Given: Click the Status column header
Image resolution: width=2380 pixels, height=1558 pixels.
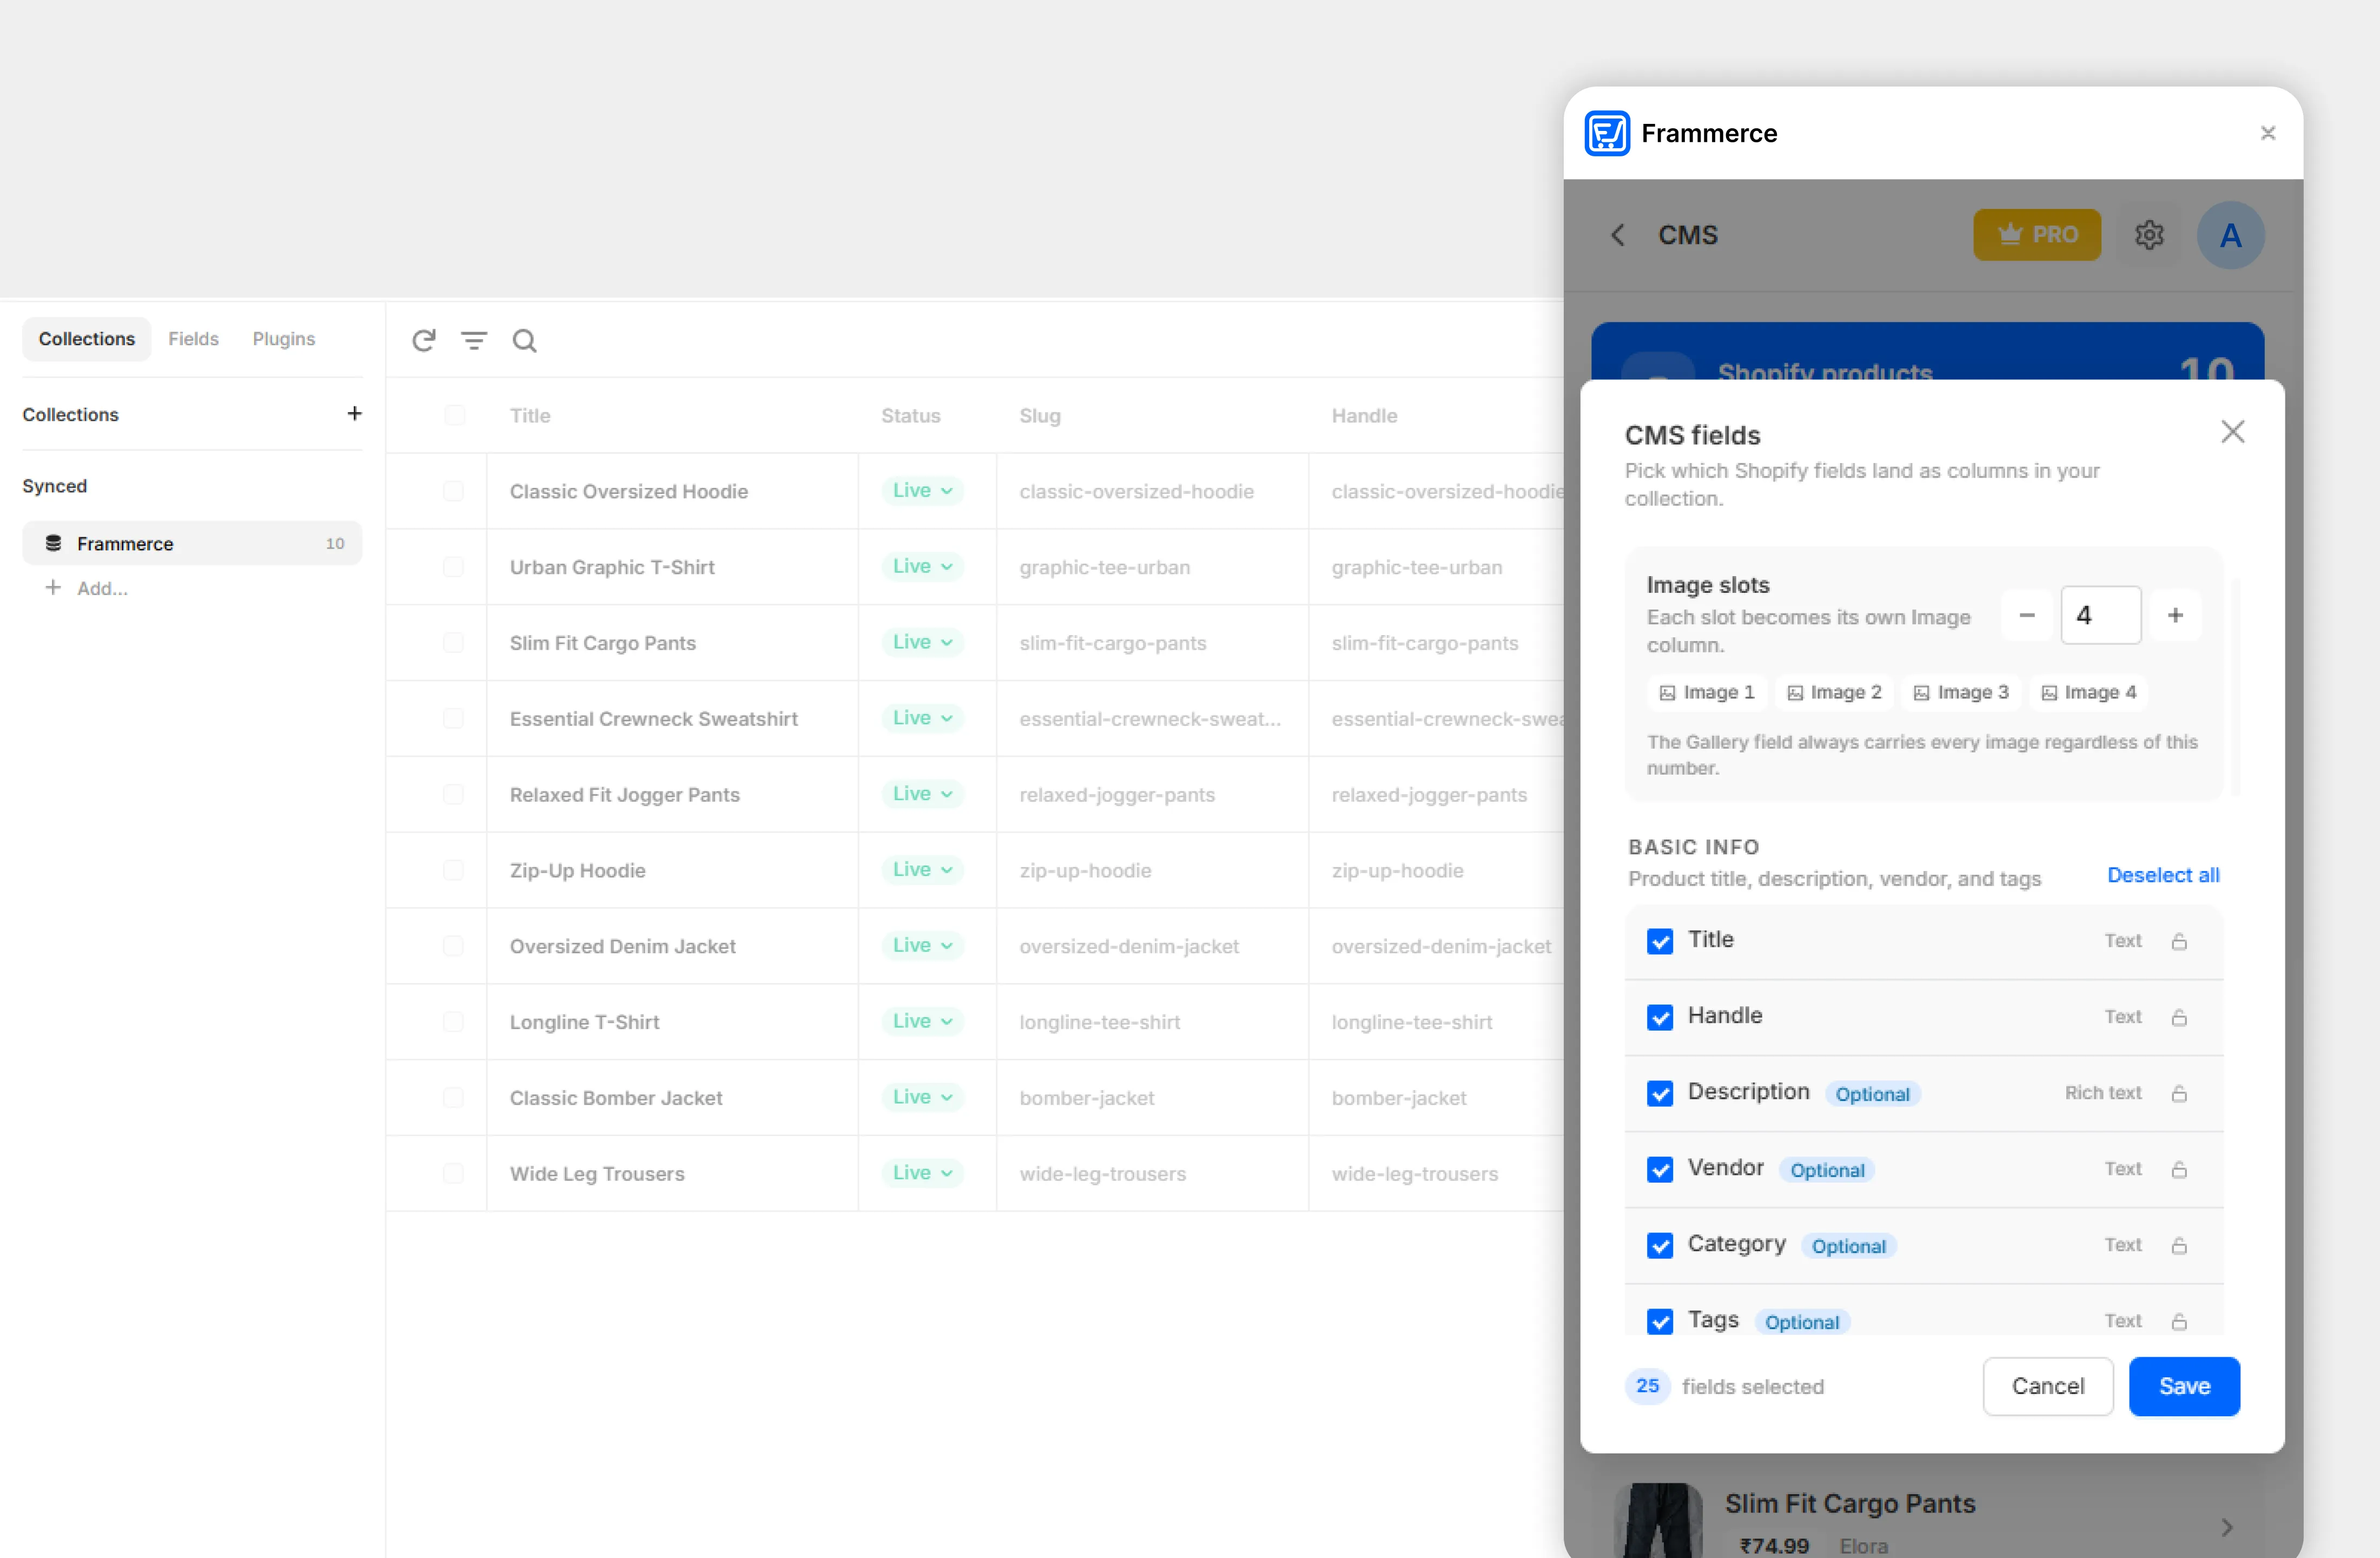Looking at the screenshot, I should [x=911, y=415].
